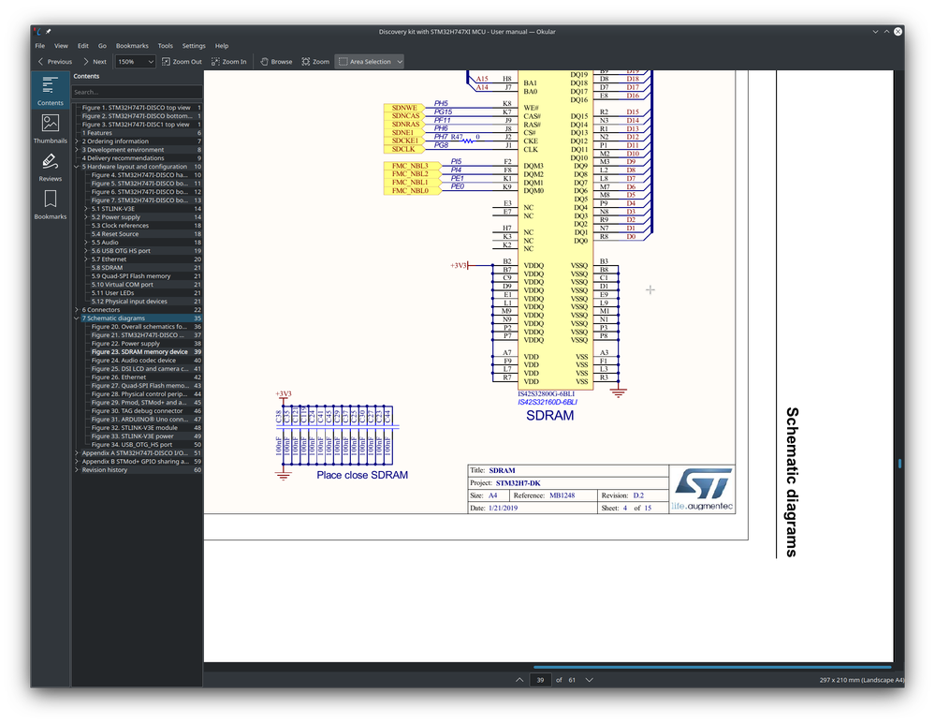
Task: Go to Next page in toolbar
Action: click(x=95, y=62)
